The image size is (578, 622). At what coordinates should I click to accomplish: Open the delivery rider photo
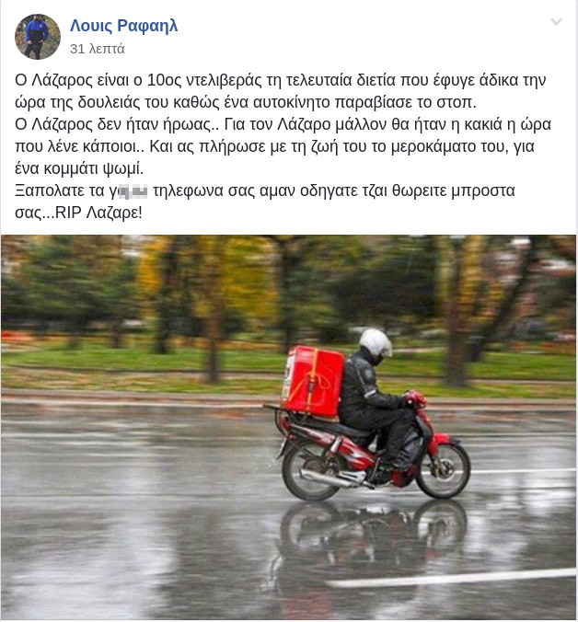(x=289, y=428)
